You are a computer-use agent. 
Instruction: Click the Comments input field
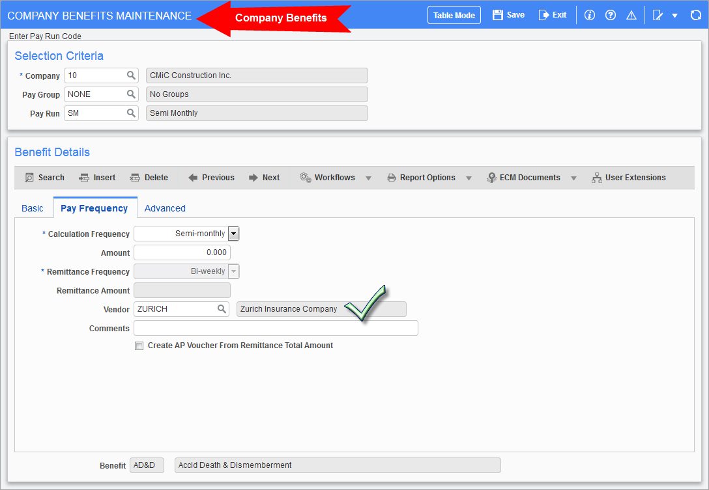[276, 328]
